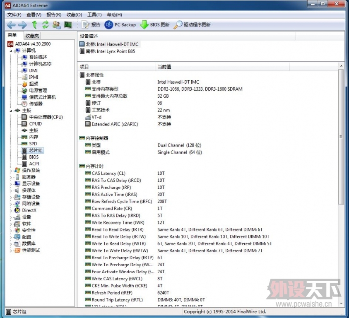Click BIOS 更新 toolbar button
349x318 pixels.
pyautogui.click(x=155, y=25)
